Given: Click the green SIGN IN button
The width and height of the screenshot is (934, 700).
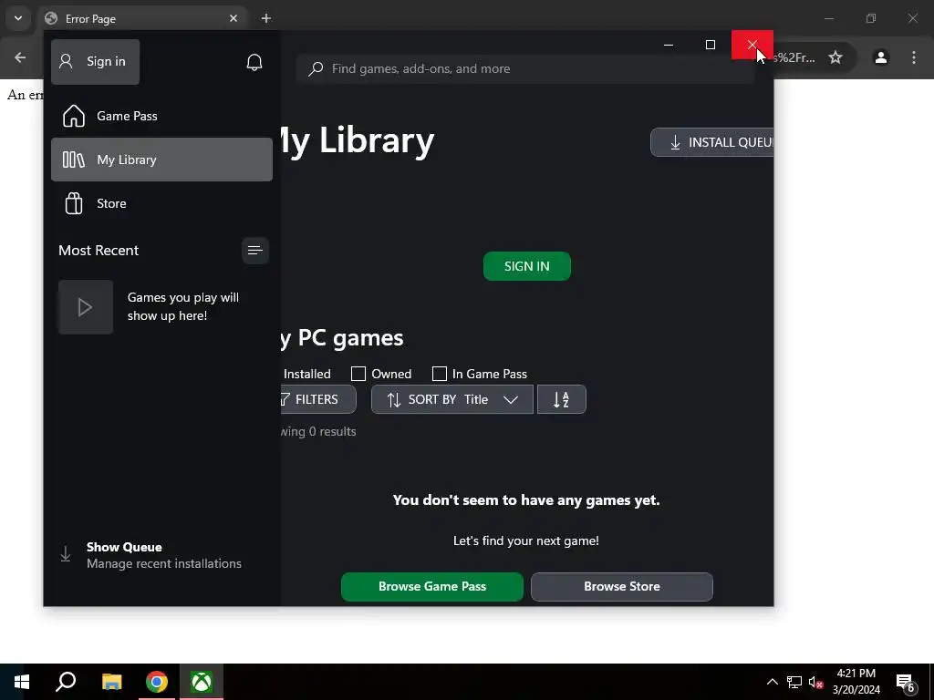Looking at the screenshot, I should point(527,266).
